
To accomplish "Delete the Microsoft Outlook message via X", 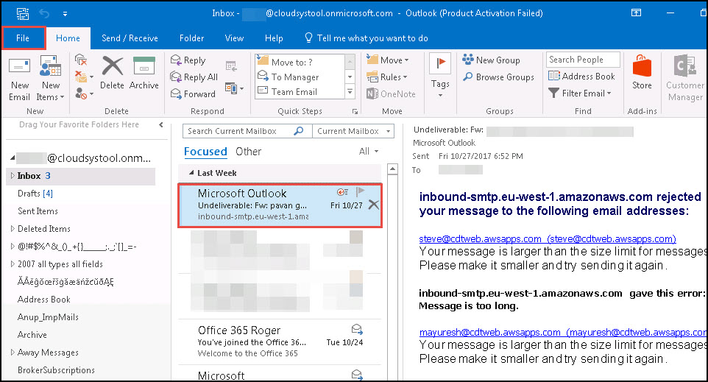I will (x=373, y=205).
